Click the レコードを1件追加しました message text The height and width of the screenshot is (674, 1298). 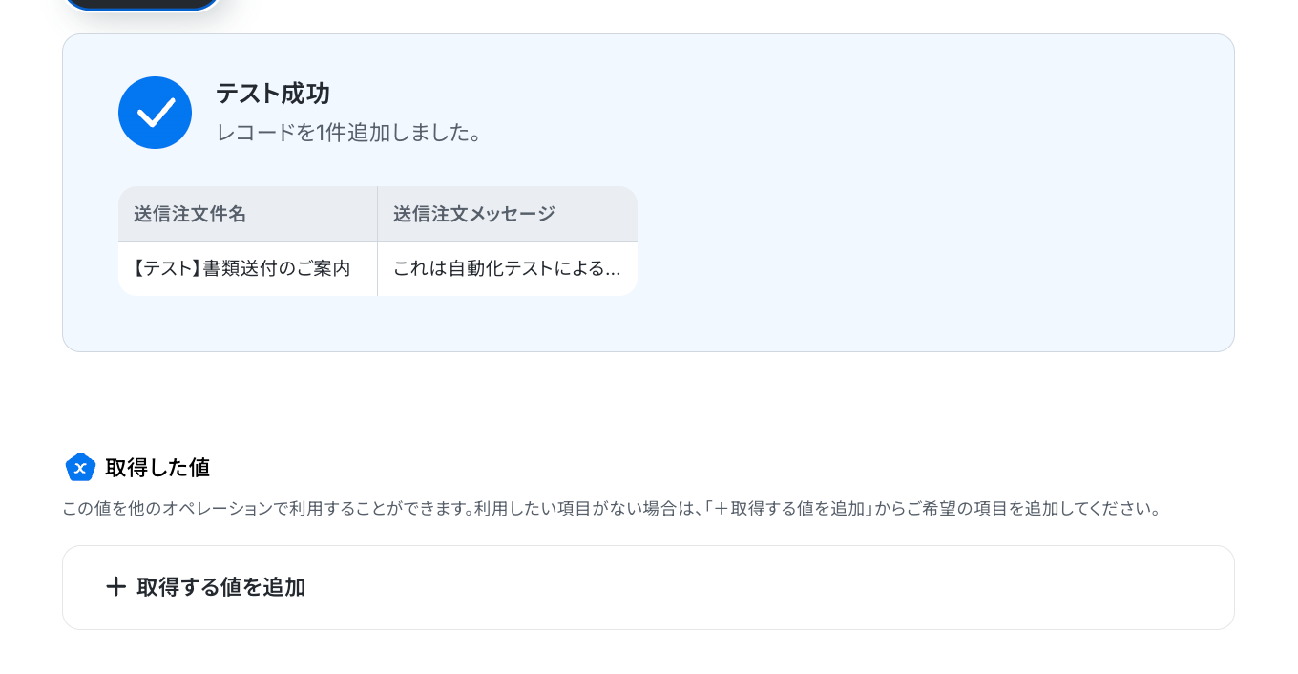tap(349, 133)
